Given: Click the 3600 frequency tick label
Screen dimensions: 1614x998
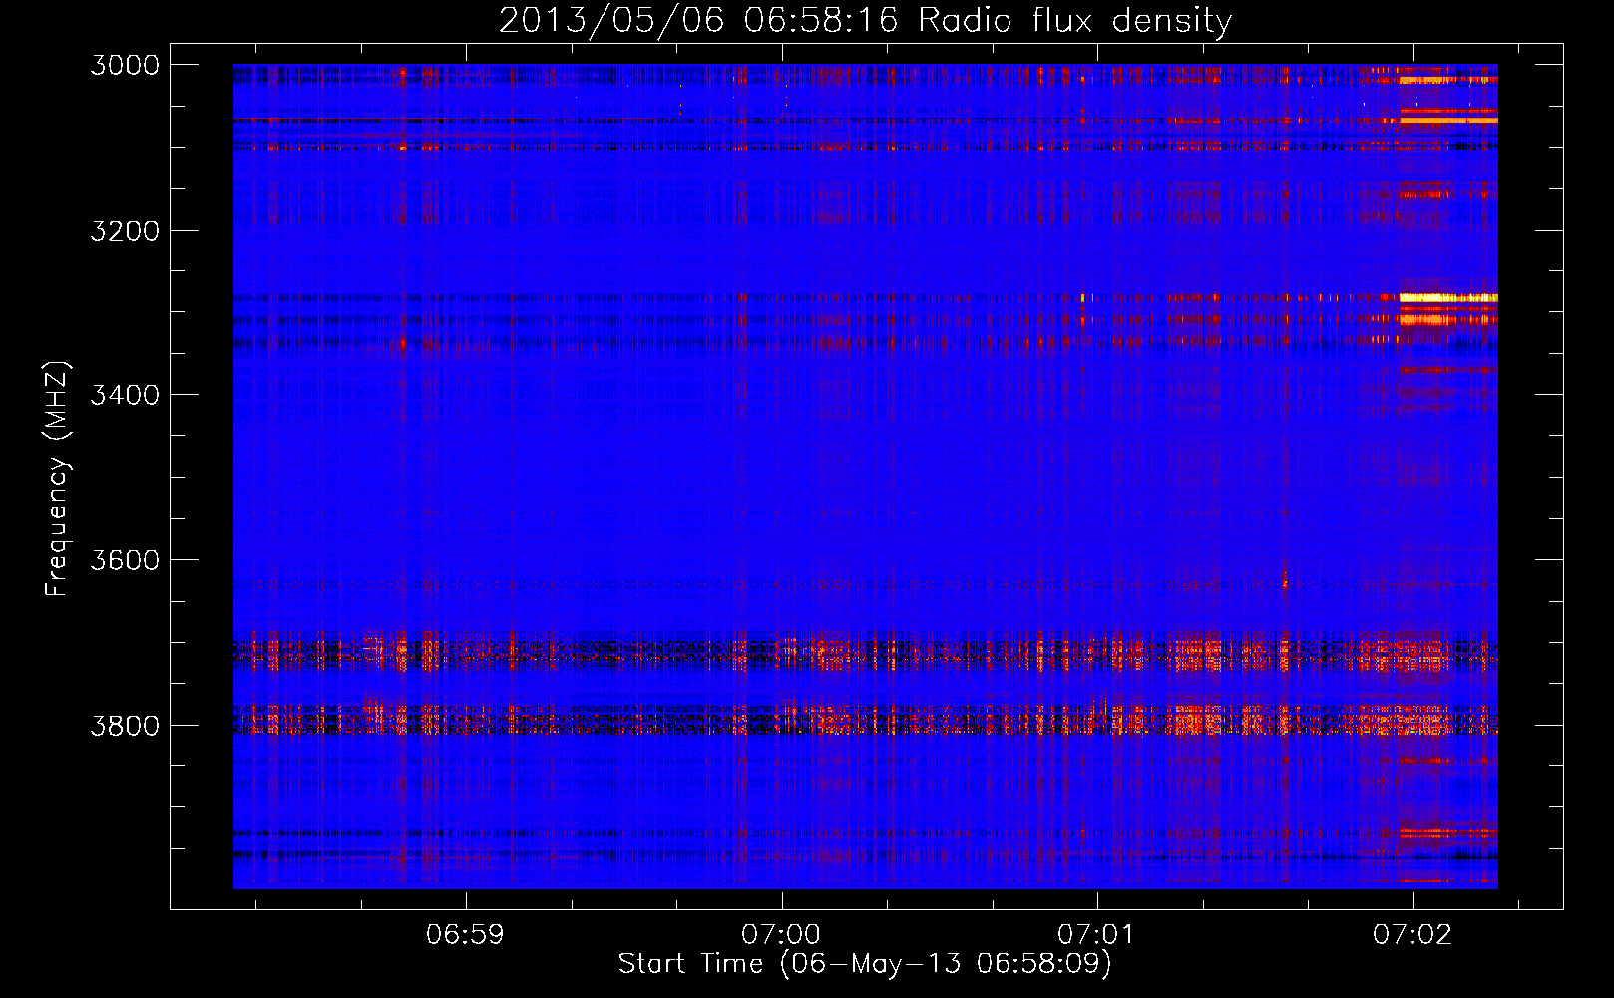Looking at the screenshot, I should (x=125, y=560).
